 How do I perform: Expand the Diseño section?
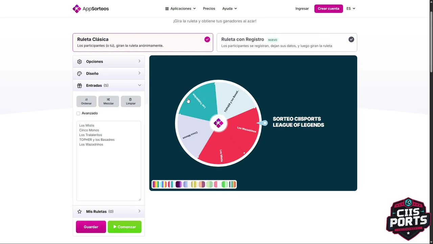(109, 74)
